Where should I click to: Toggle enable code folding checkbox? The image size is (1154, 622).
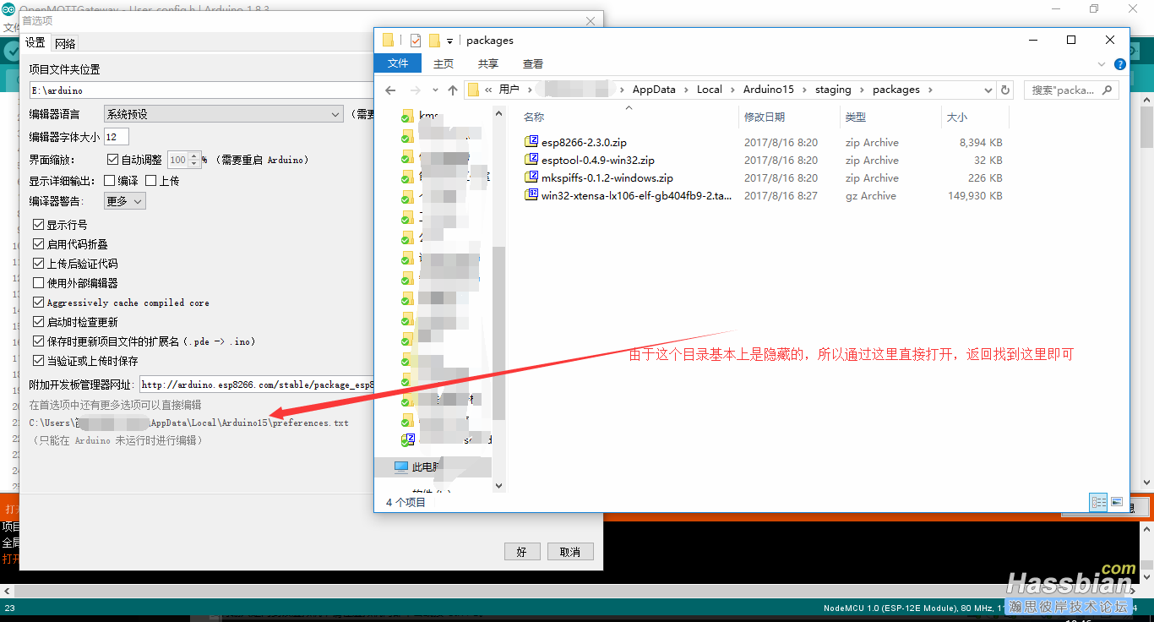38,244
